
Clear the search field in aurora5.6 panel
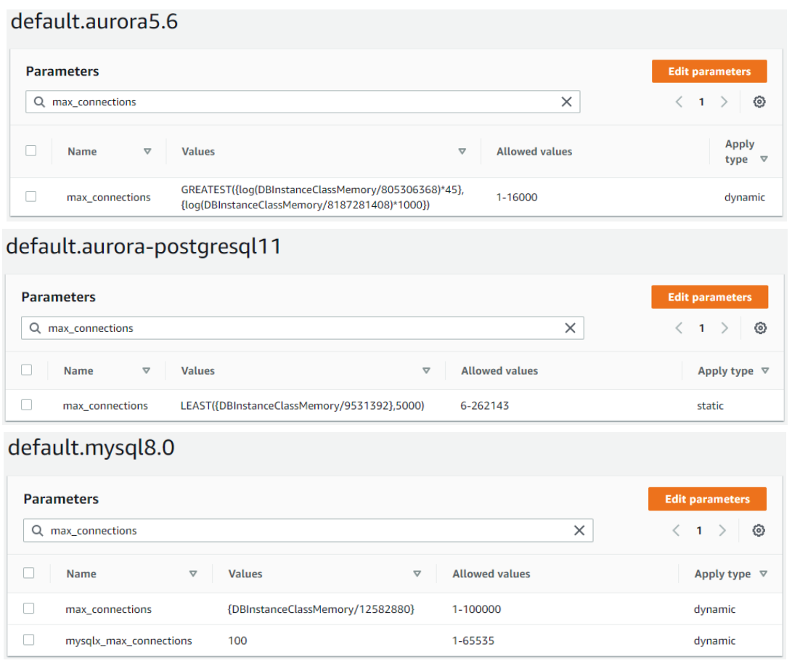click(x=566, y=102)
